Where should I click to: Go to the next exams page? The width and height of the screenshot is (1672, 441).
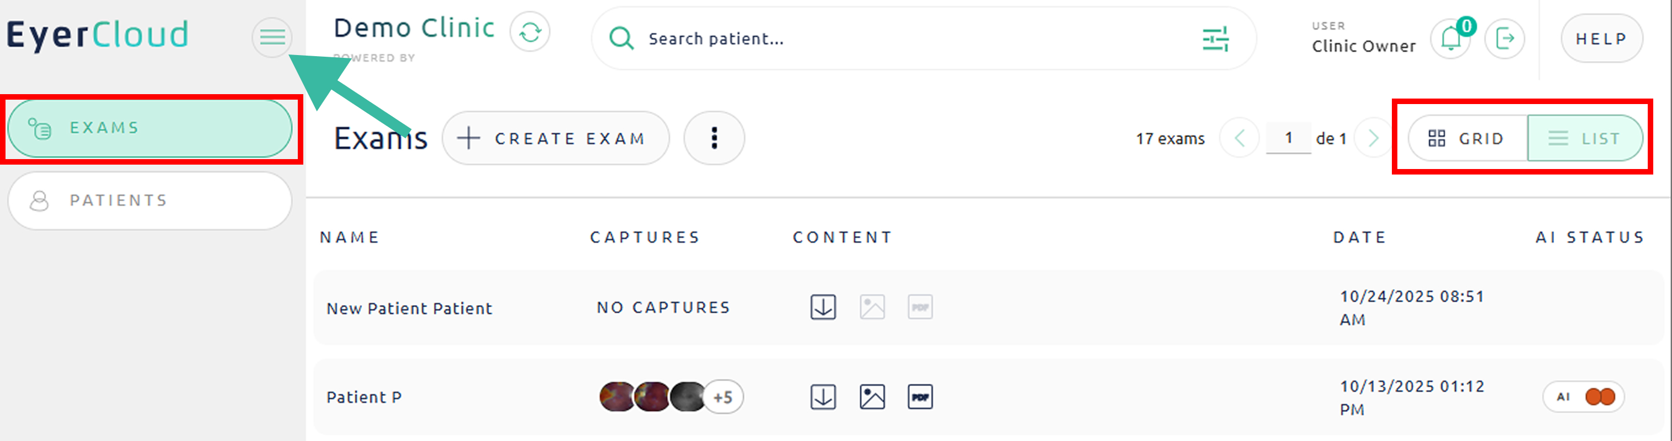[x=1373, y=138]
